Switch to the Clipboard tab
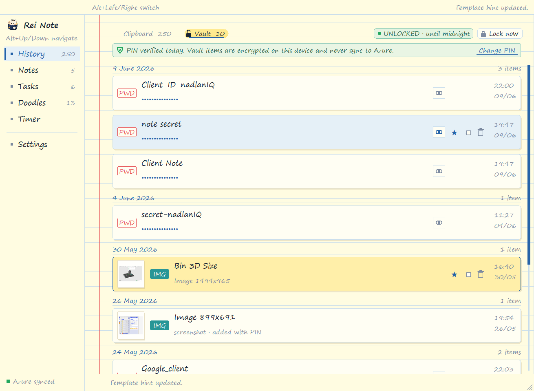 (x=147, y=34)
